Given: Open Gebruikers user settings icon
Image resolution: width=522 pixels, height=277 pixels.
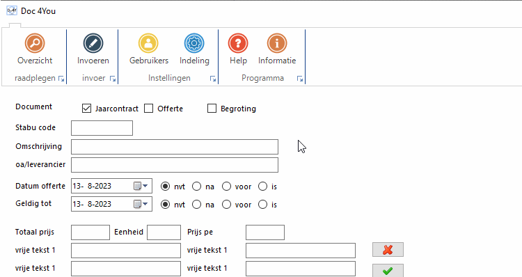Looking at the screenshot, I should [x=148, y=43].
